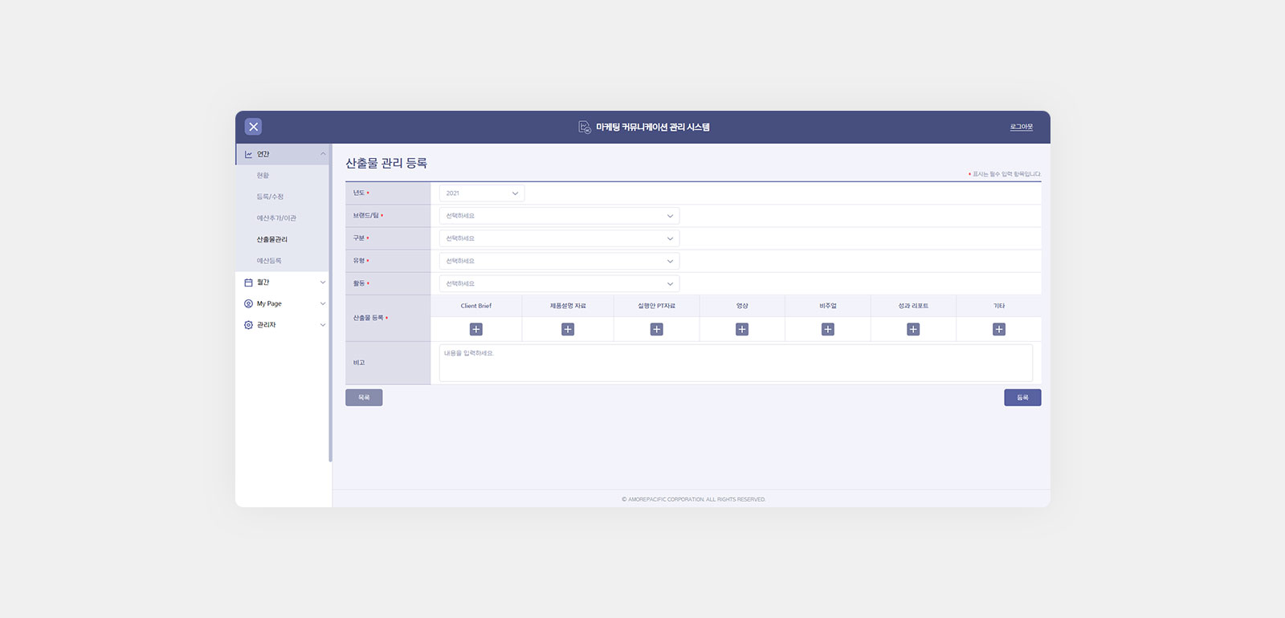Open the 유형 select dropdown
Viewport: 1285px width, 618px height.
[x=559, y=261]
